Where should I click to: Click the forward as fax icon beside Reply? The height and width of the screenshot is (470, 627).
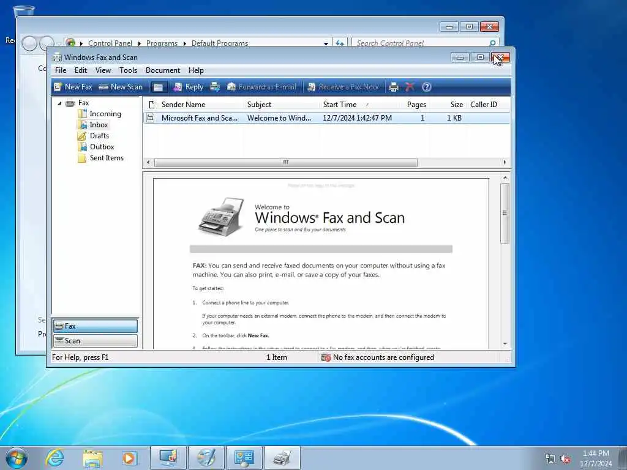click(215, 87)
